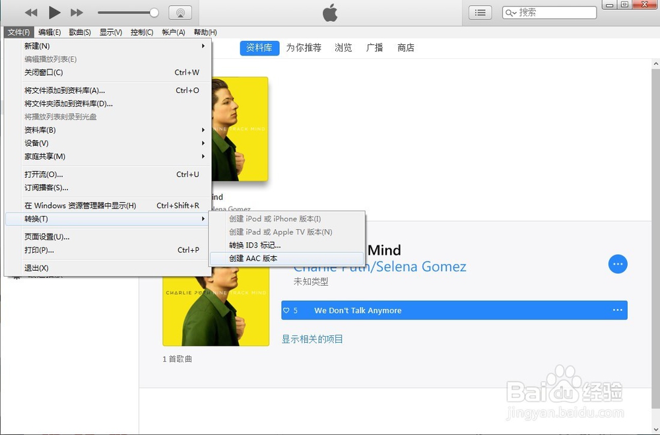The image size is (660, 435).
Task: Click the File menu 文件(F)
Action: click(x=19, y=32)
